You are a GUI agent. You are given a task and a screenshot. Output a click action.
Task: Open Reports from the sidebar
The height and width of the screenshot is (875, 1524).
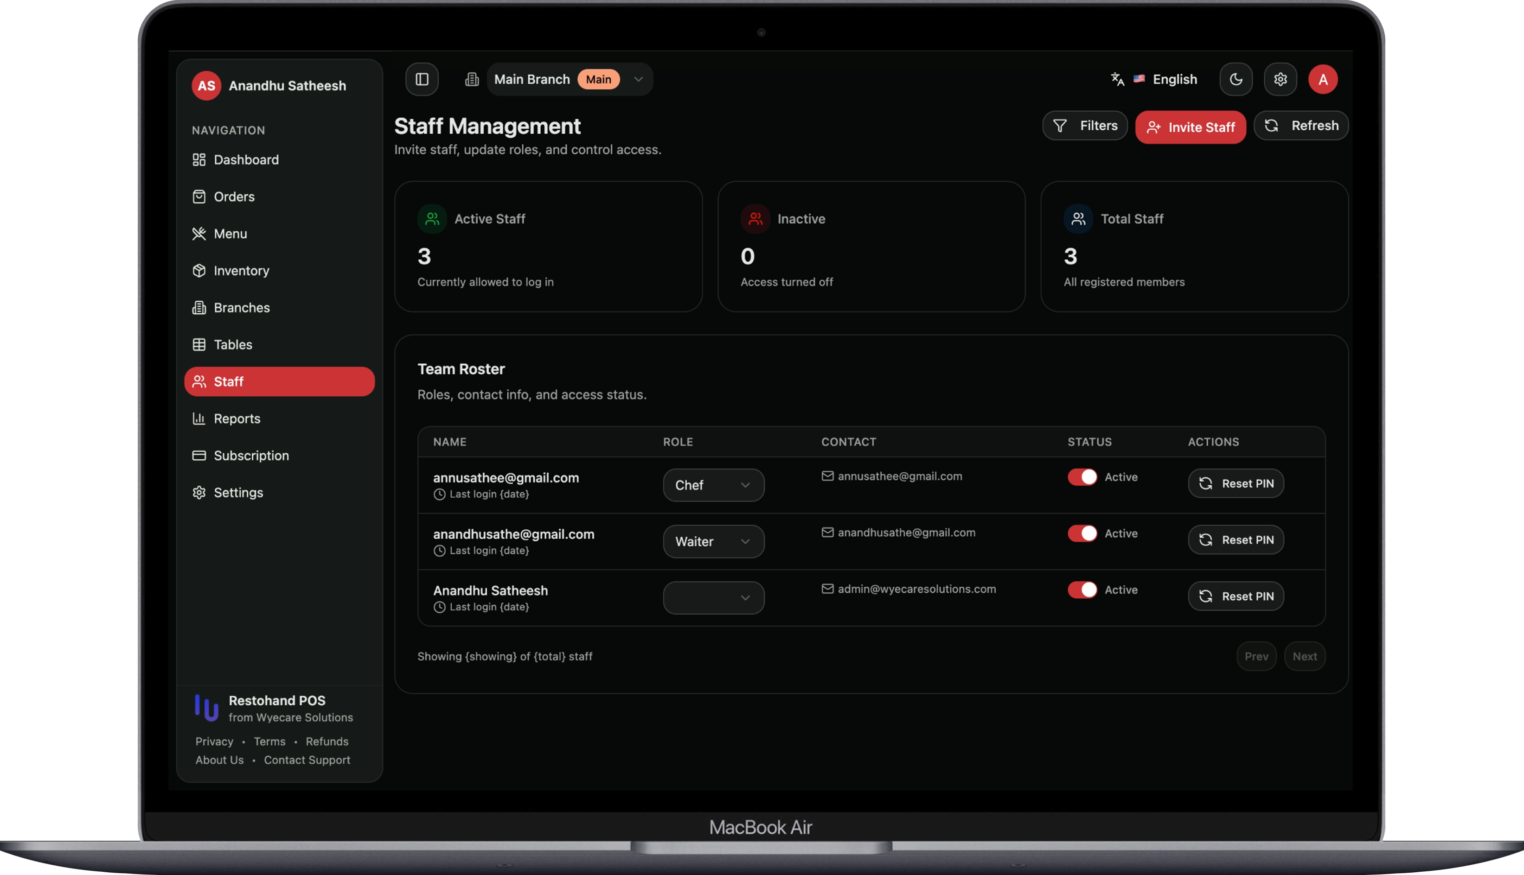pyautogui.click(x=237, y=419)
